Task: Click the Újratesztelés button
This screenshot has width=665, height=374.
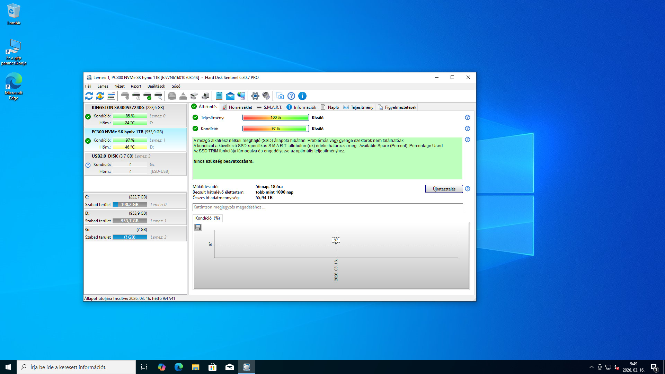Action: (x=444, y=189)
